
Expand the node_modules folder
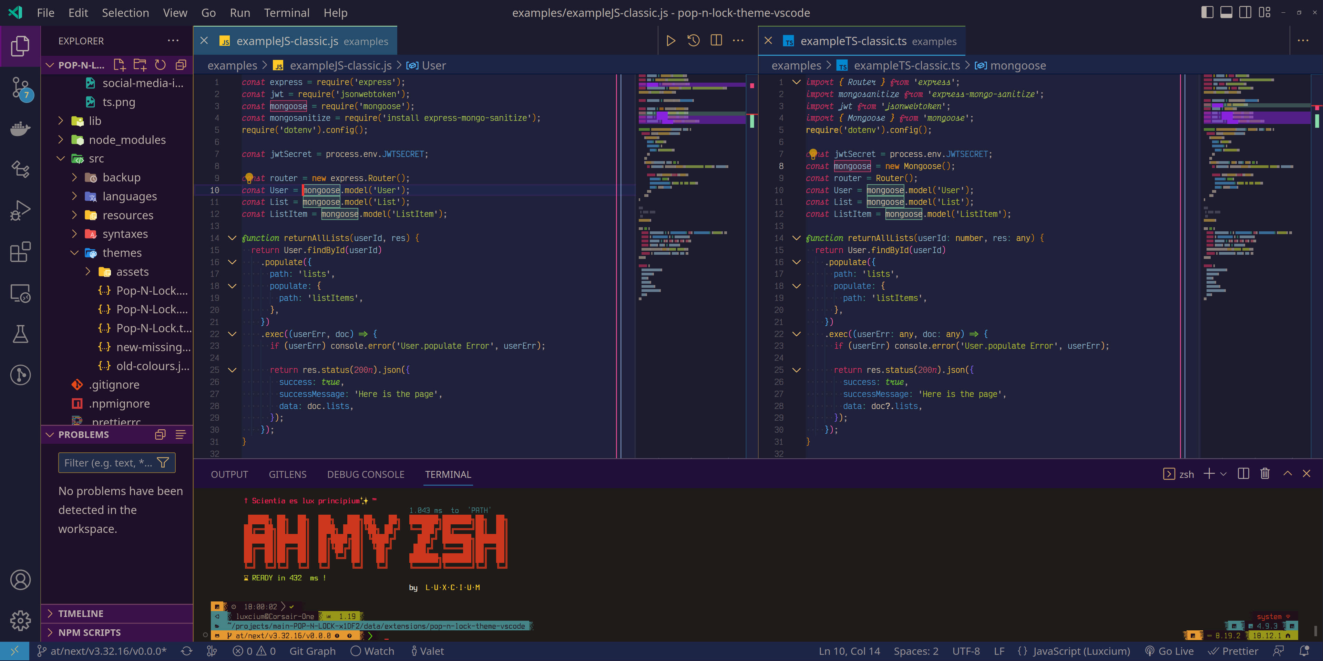click(x=127, y=139)
